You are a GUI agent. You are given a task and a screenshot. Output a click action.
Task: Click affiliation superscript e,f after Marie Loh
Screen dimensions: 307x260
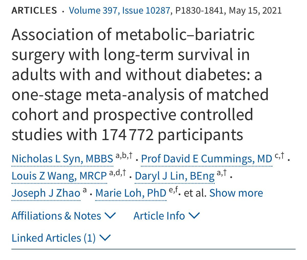tap(173, 190)
